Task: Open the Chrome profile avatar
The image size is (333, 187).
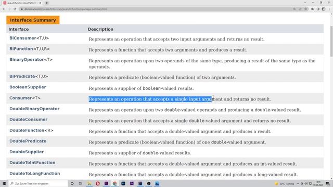Action: pos(324,9)
